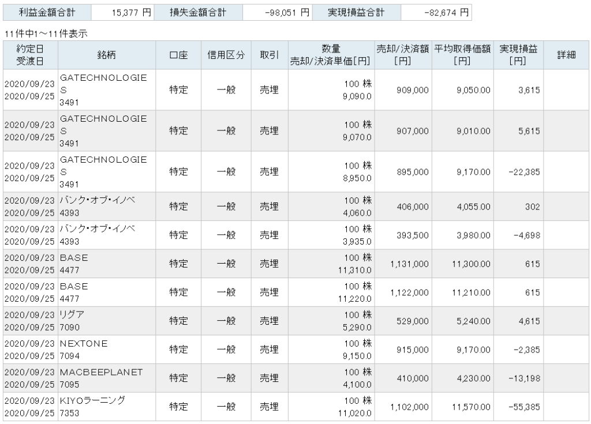Click the 損失金額合計 value -98,051 円
This screenshot has height=424, width=591.
pyautogui.click(x=278, y=13)
